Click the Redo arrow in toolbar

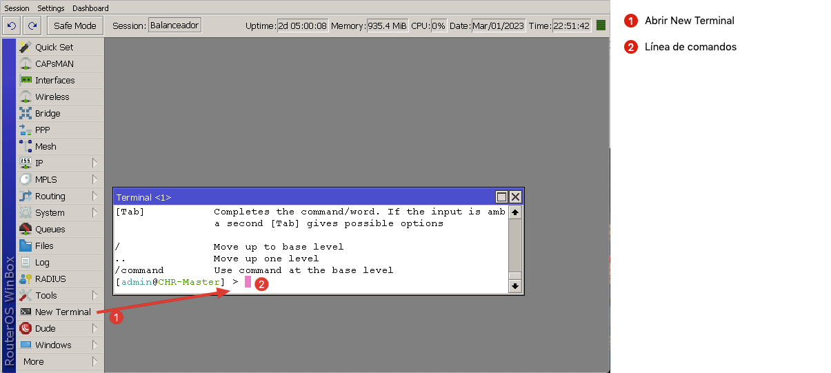coord(32,26)
